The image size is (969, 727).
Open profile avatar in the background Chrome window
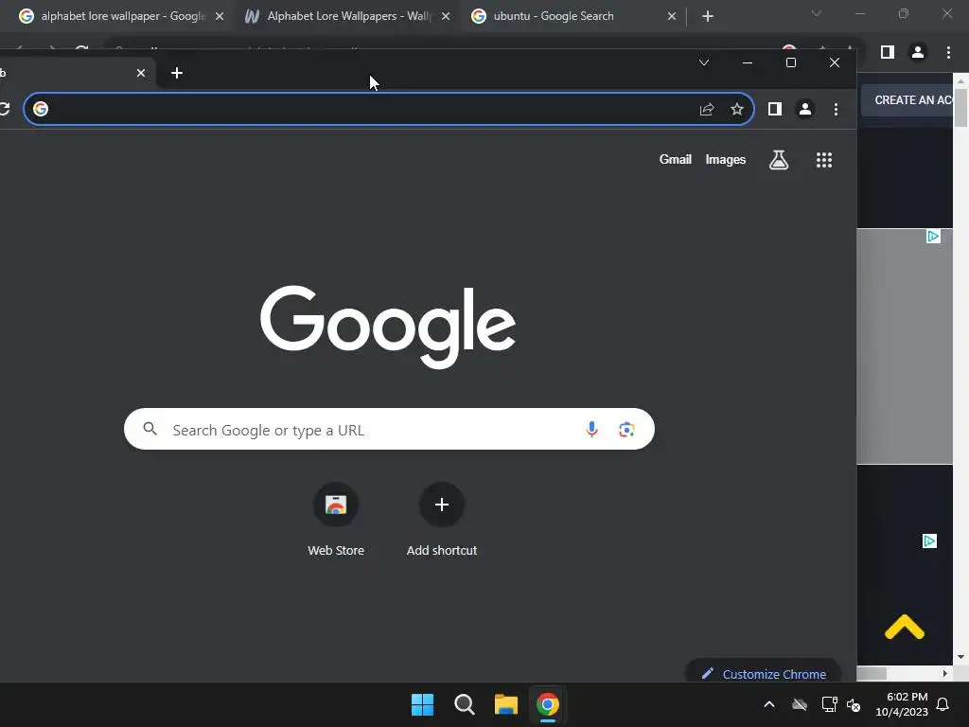tap(918, 53)
